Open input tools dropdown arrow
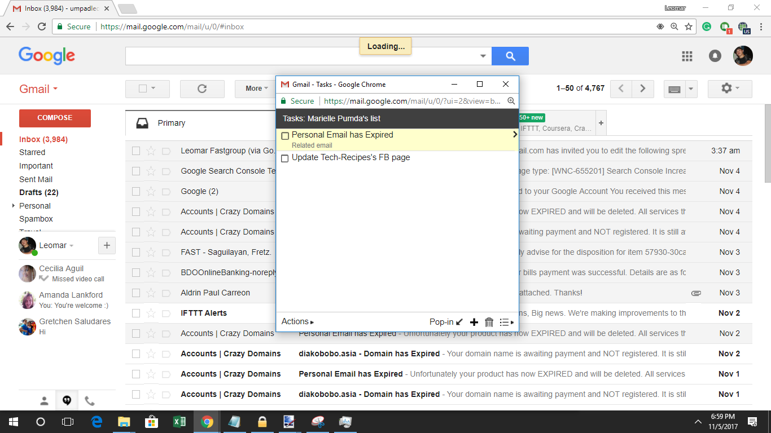Image resolution: width=771 pixels, height=433 pixels. point(691,89)
